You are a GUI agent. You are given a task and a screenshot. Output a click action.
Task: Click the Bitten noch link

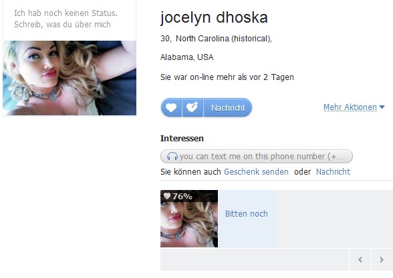(x=247, y=214)
